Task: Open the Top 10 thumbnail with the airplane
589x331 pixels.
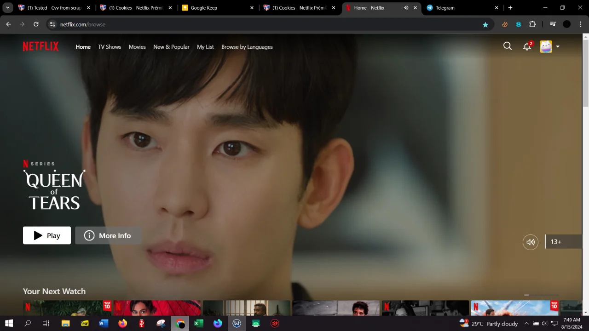Action: click(515, 308)
